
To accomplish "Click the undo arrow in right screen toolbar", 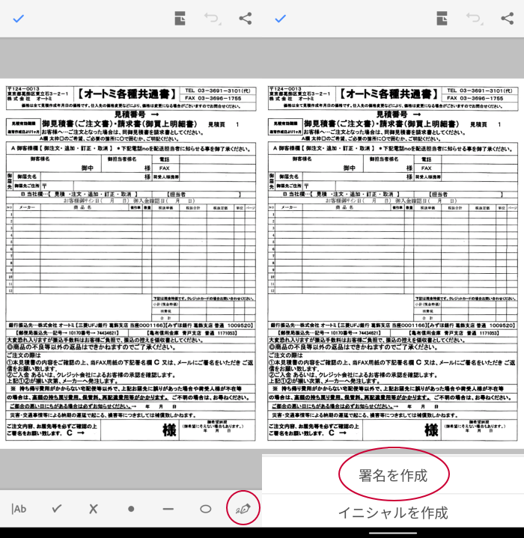I will tap(475, 19).
